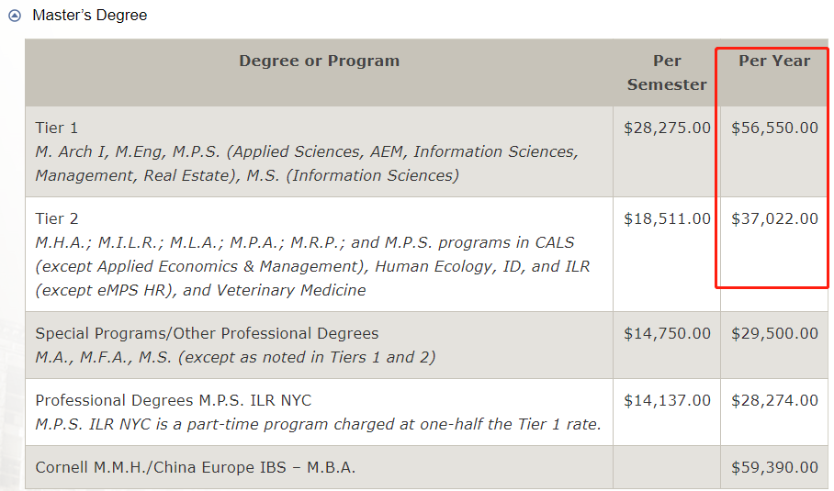
Task: Click Tier 1 per year amount $56,550.00
Action: point(774,128)
